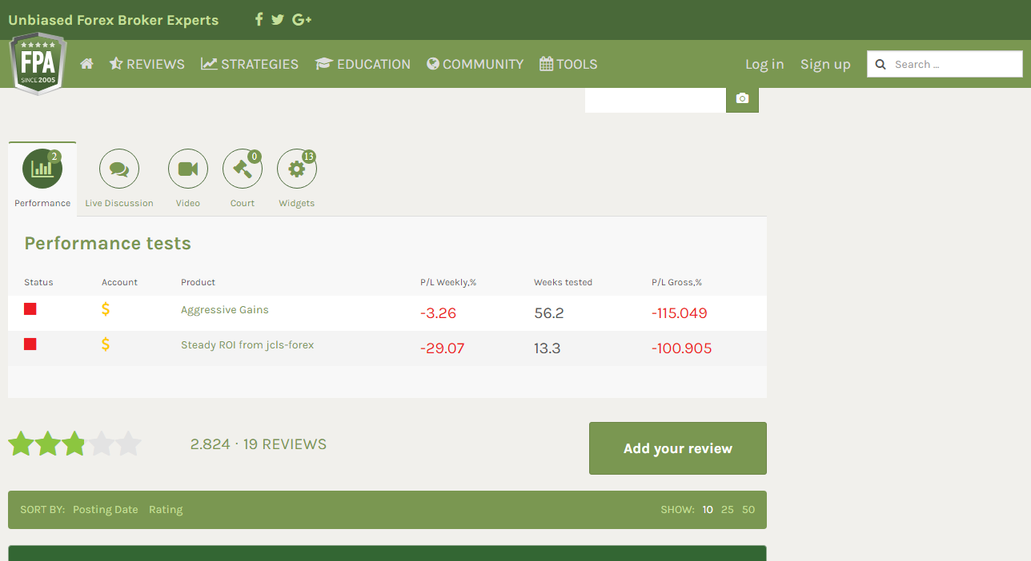Open the Education menu
This screenshot has height=561, width=1031.
pyautogui.click(x=363, y=64)
